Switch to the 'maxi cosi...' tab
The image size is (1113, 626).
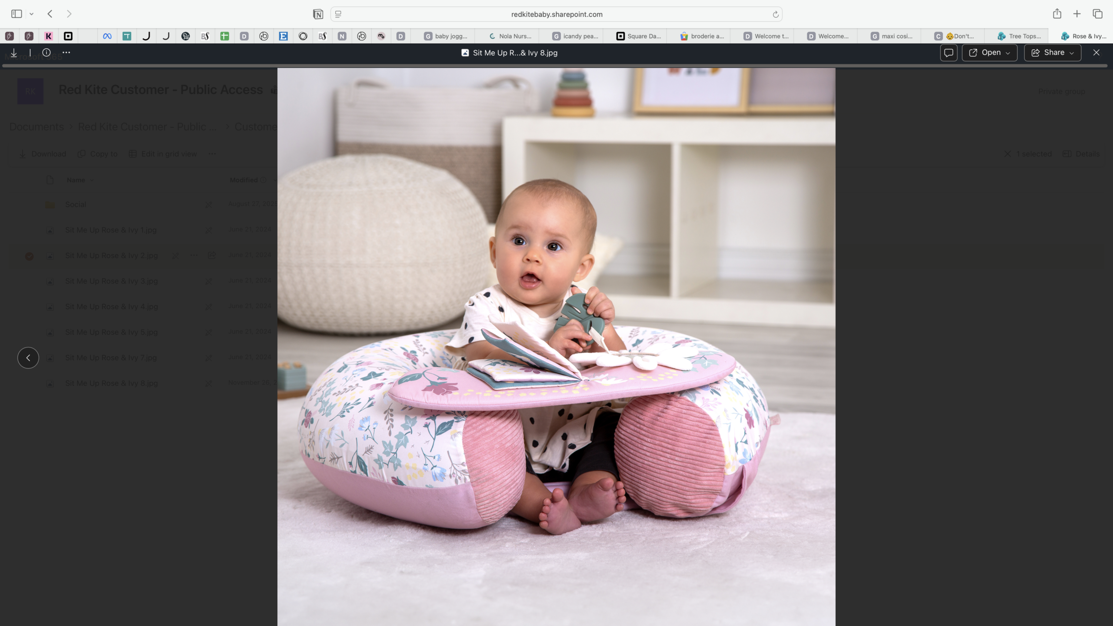889,36
